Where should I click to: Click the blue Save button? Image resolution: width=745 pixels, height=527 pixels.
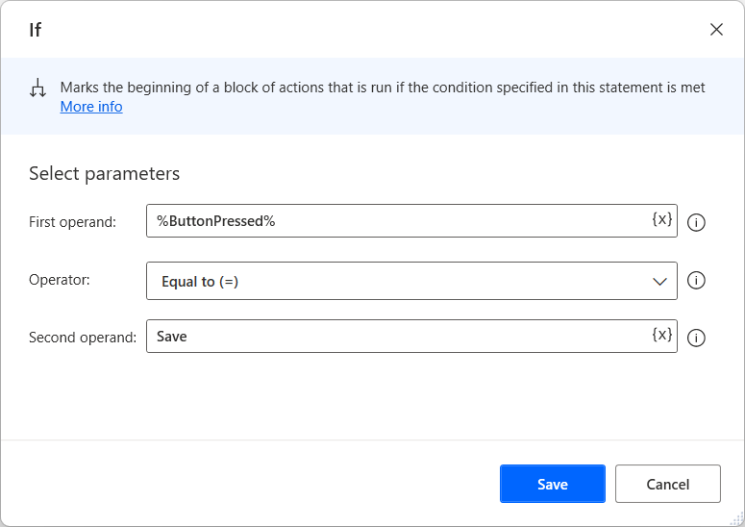[552, 484]
